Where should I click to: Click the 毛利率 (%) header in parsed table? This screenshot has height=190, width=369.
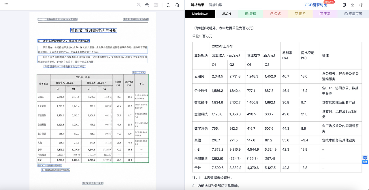(x=289, y=55)
